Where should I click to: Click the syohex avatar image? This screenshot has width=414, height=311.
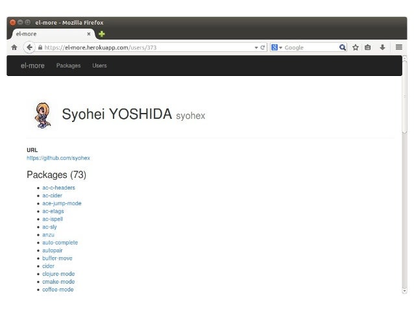pyautogui.click(x=43, y=116)
